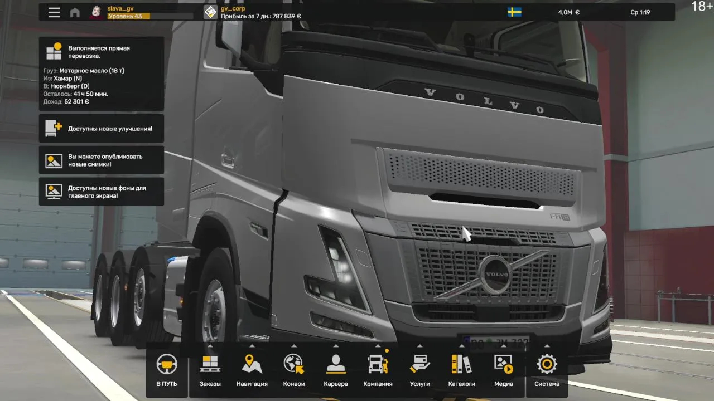
Task: Click the 4,0M € balance
Action: click(x=569, y=12)
